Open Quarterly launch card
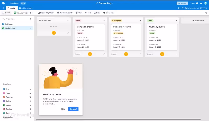The image size is (209, 121). [162, 37]
